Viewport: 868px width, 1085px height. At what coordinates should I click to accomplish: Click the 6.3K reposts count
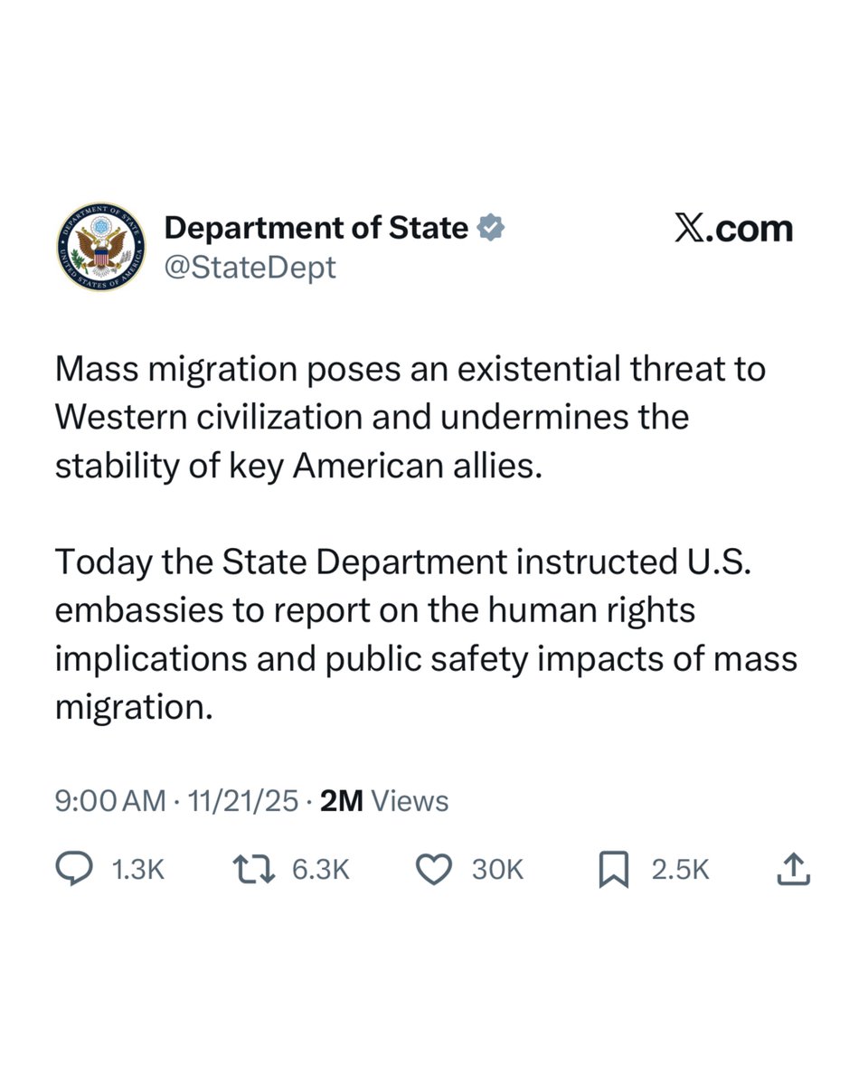tap(322, 870)
